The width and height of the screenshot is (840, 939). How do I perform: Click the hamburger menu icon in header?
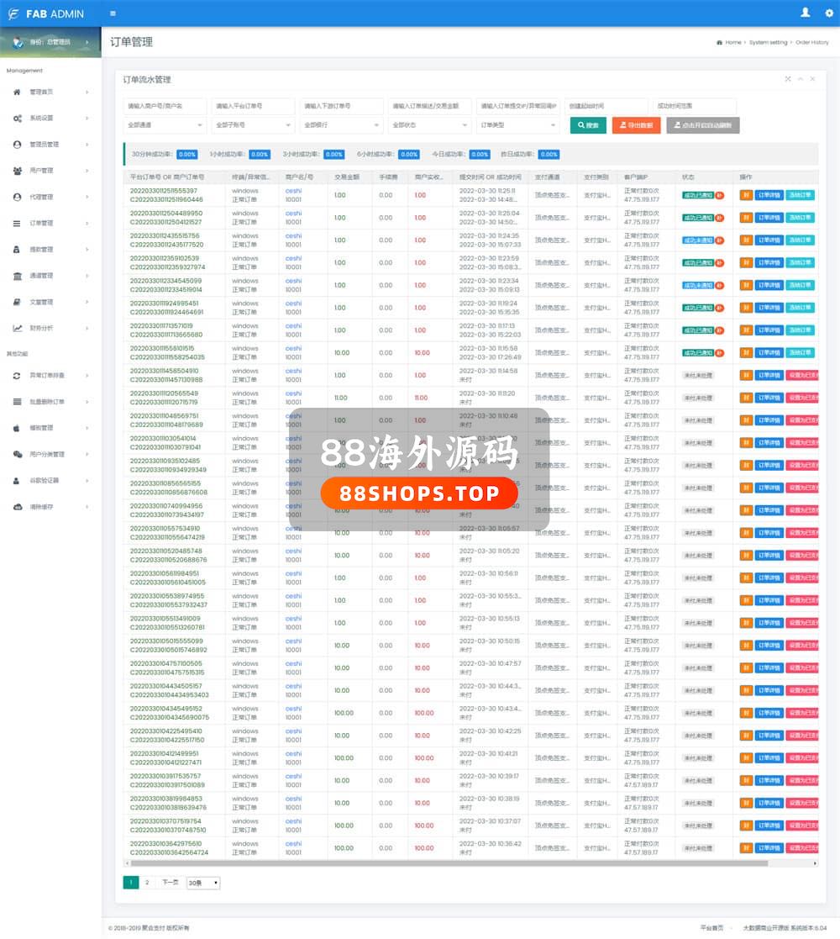point(113,13)
